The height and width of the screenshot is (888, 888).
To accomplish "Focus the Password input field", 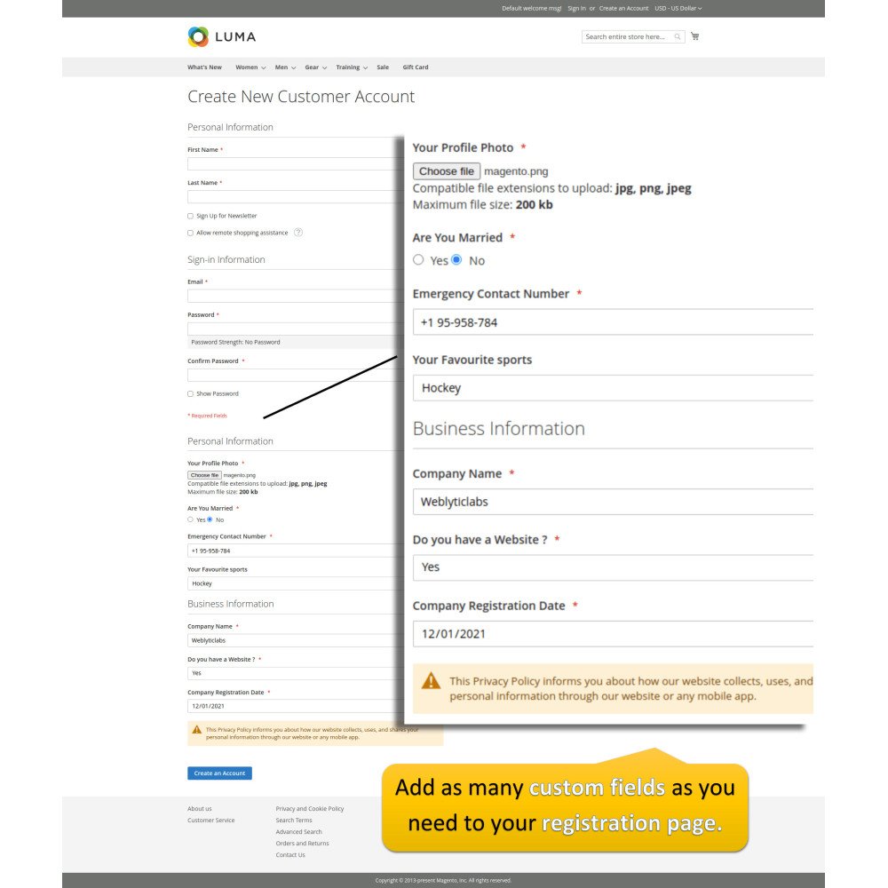I will pos(295,329).
